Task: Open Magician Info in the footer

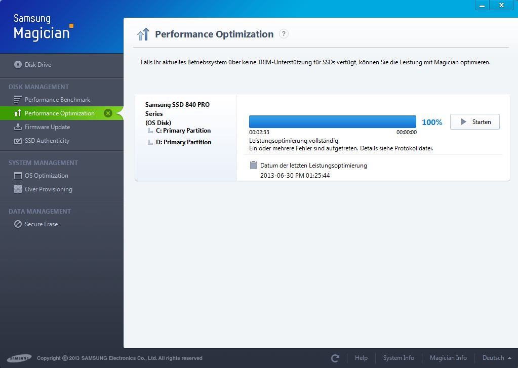Action: tap(448, 358)
